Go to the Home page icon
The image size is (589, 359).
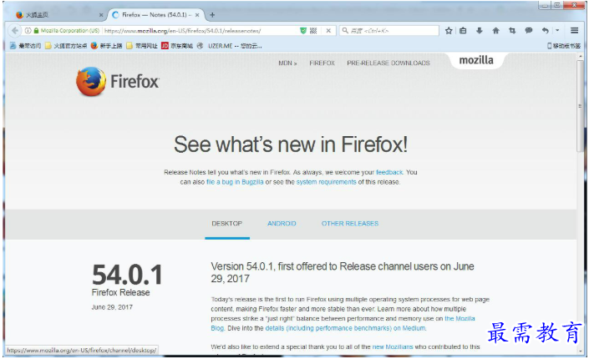pyautogui.click(x=495, y=31)
